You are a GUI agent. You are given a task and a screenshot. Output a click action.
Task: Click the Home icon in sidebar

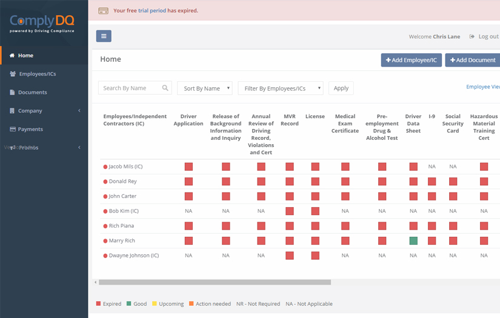12,56
